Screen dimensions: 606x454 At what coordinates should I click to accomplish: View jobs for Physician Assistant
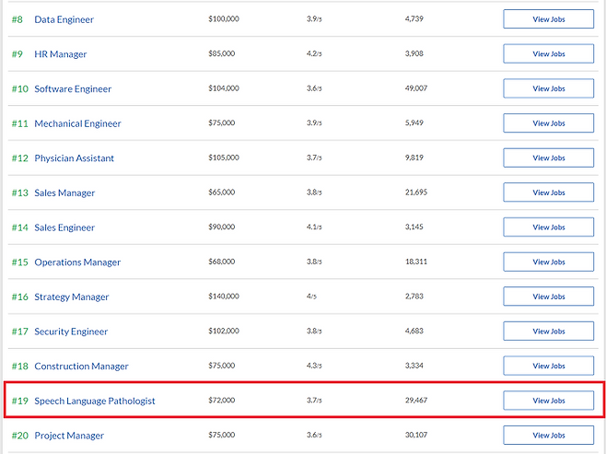coord(548,158)
